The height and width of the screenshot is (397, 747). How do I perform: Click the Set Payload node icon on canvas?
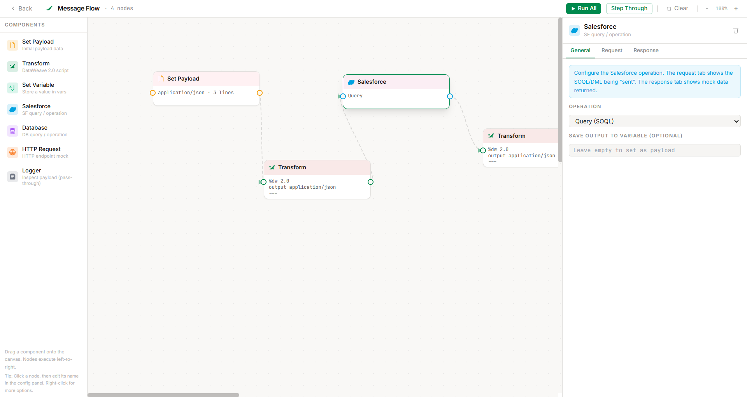[161, 79]
